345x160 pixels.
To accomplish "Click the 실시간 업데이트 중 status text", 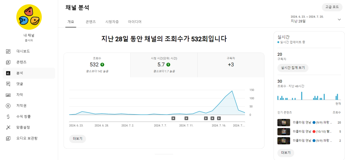I will (292, 42).
